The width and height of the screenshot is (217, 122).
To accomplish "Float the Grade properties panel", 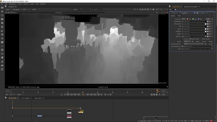I will [211, 13].
